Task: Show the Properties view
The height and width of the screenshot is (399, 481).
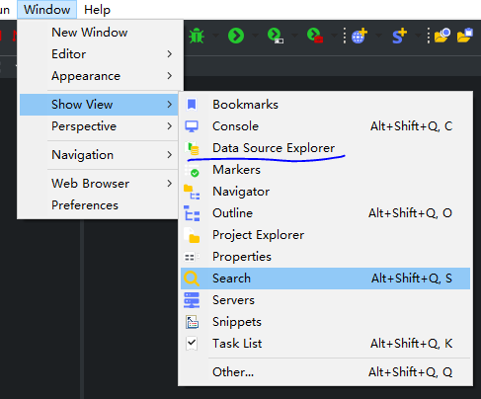Action: [325, 257]
